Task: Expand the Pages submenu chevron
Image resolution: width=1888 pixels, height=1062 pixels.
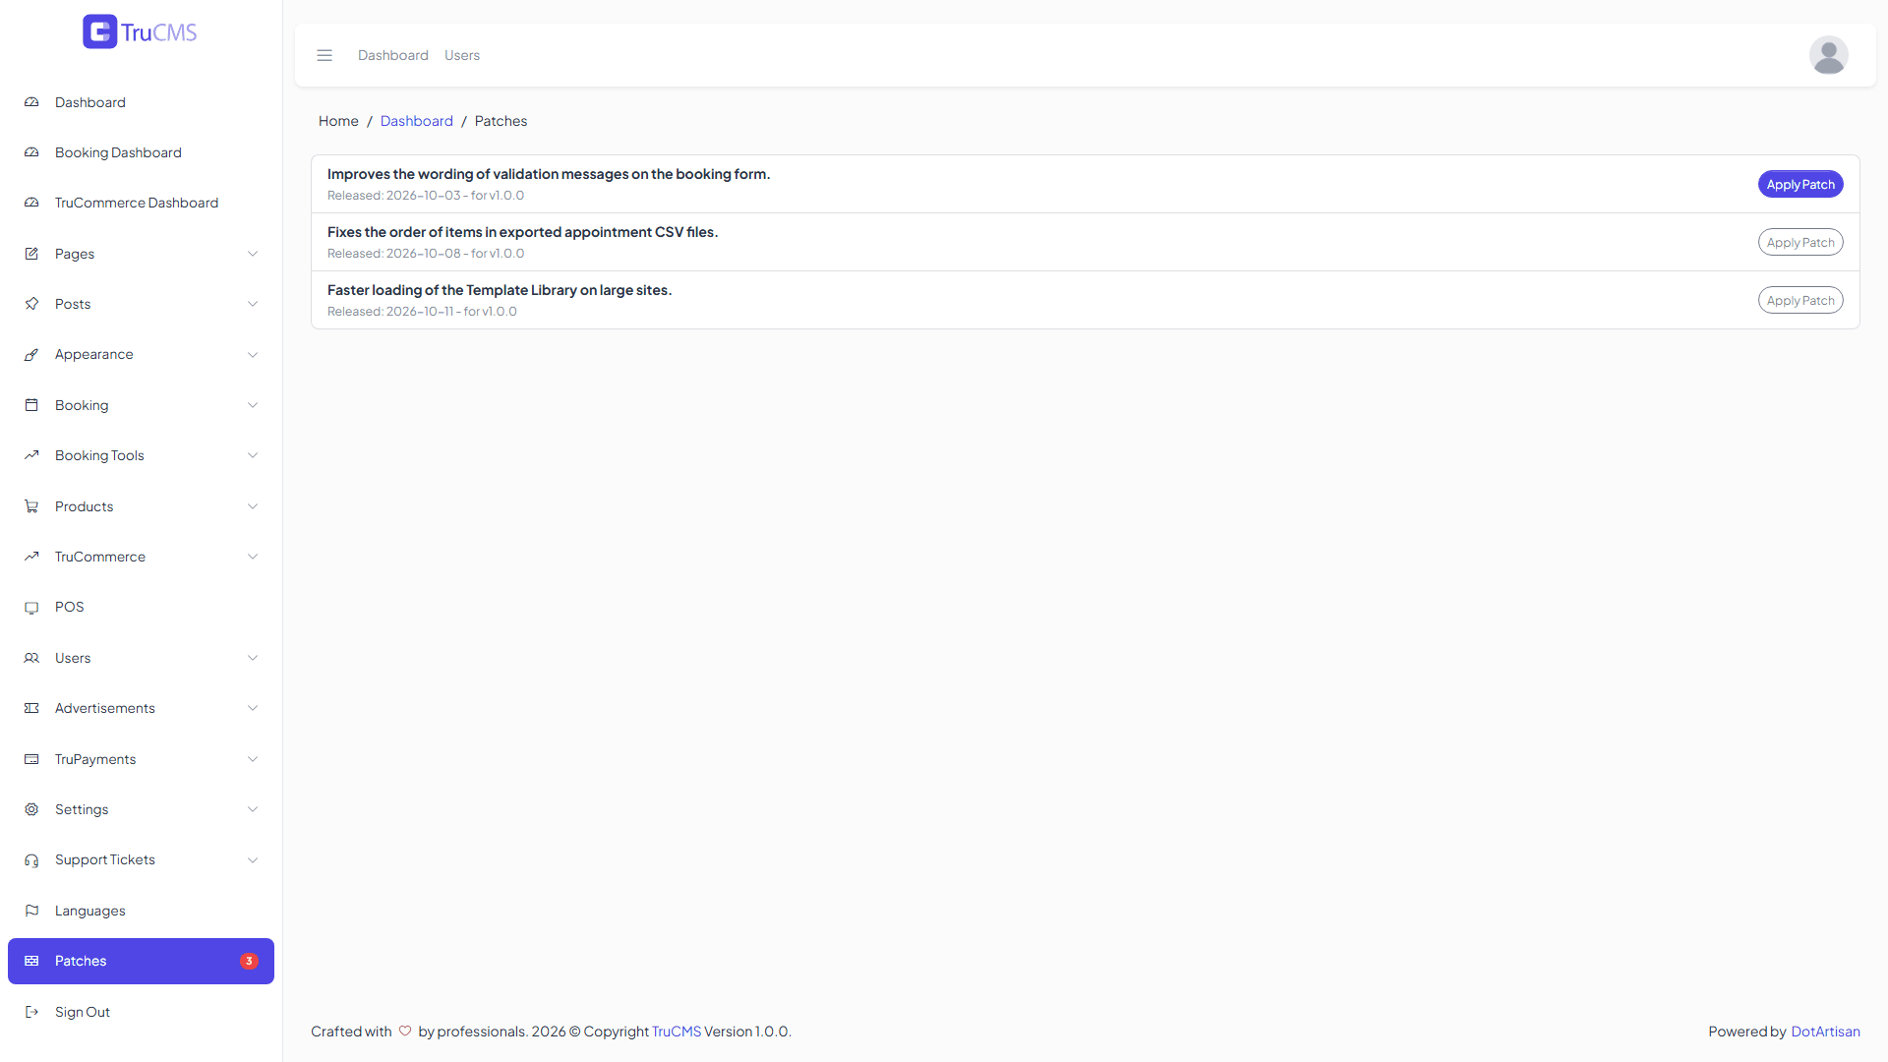Action: (x=253, y=254)
